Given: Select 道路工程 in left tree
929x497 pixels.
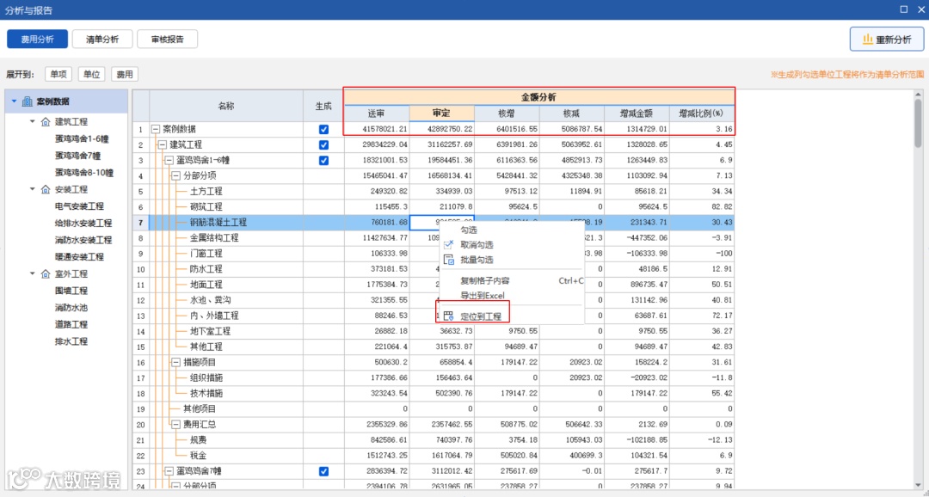Looking at the screenshot, I should (71, 324).
